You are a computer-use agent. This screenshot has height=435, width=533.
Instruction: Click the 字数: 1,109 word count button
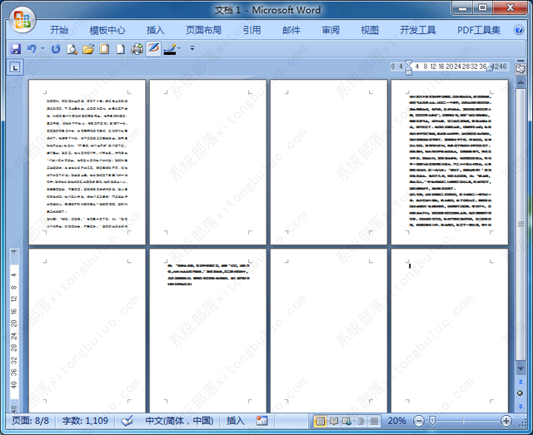coord(82,421)
